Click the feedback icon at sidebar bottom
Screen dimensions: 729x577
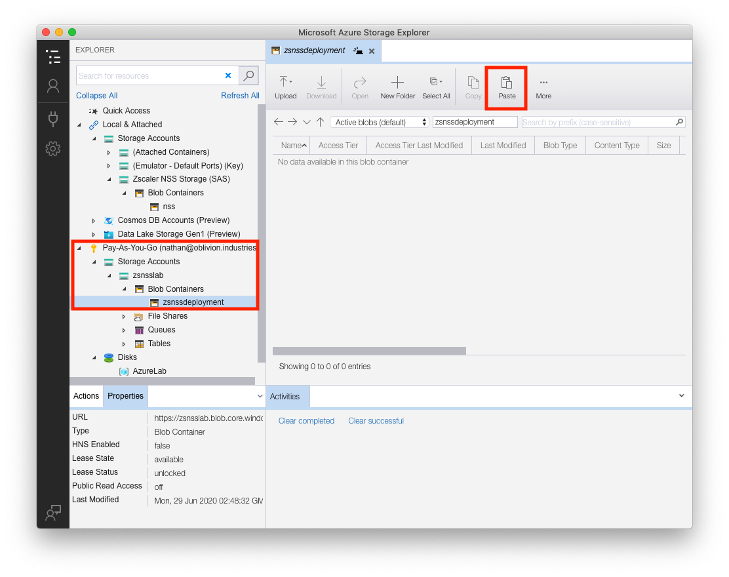tap(53, 513)
